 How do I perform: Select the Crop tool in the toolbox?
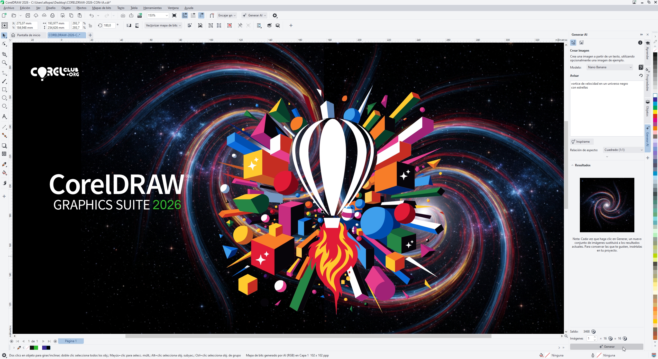[x=4, y=54]
